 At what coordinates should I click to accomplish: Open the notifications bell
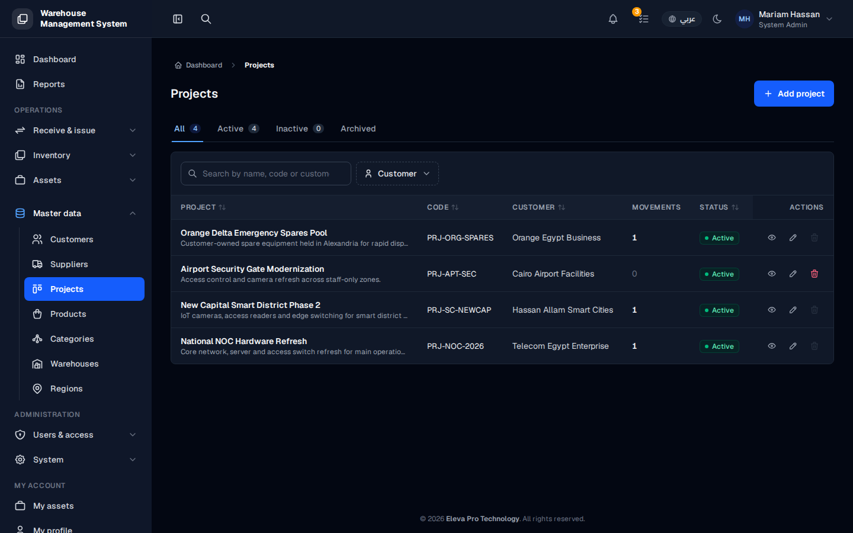(613, 19)
